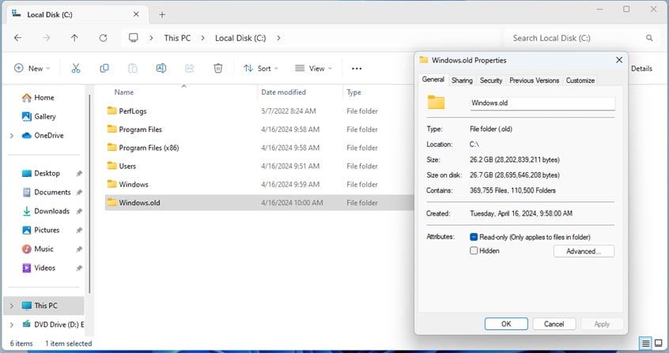This screenshot has width=669, height=353.
Task: Click chevron after This PC breadcrumb
Action: click(x=202, y=38)
